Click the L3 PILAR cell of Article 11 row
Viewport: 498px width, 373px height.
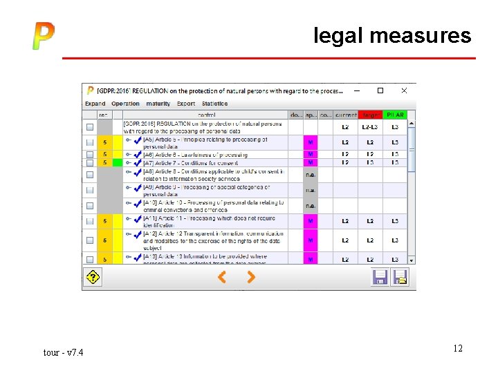click(395, 221)
